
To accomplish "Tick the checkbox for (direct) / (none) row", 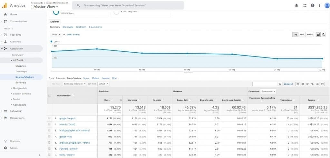I will [x=49, y=124].
